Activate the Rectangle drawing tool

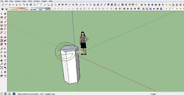tap(2, 22)
